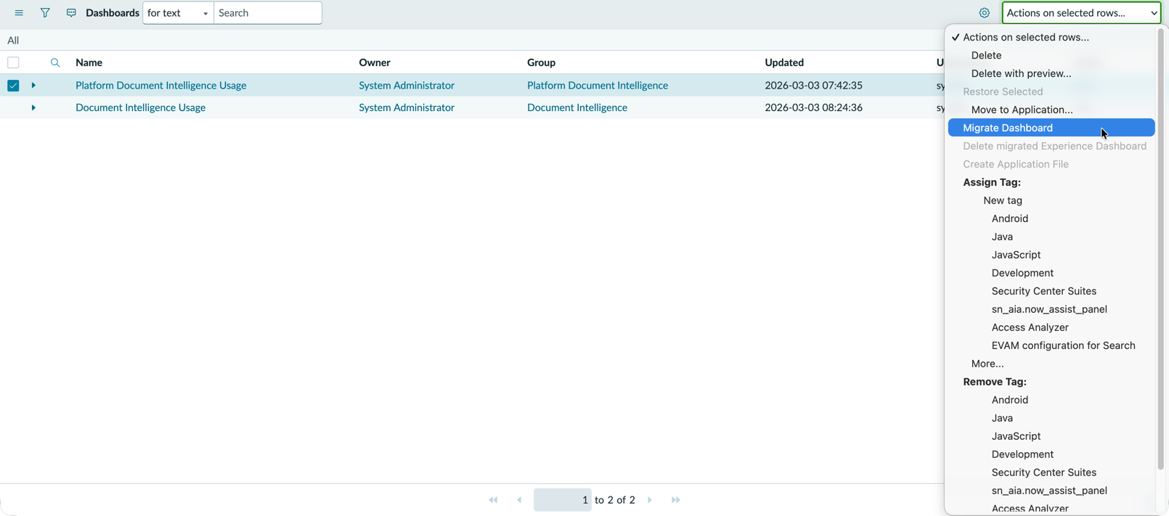
Task: Sort by Updated column header
Action: coord(784,63)
